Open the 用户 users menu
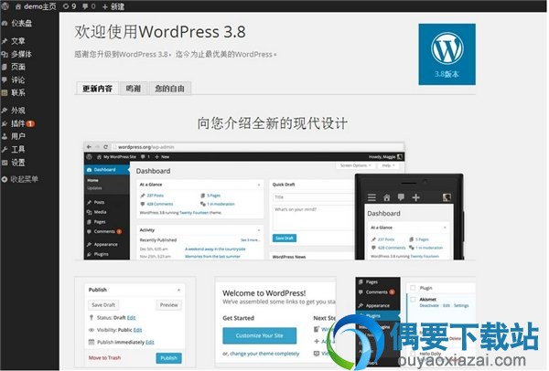 pos(18,136)
